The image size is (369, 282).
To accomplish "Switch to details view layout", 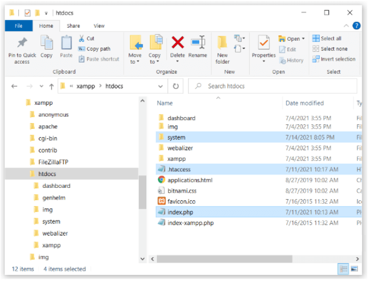I will tap(341, 269).
